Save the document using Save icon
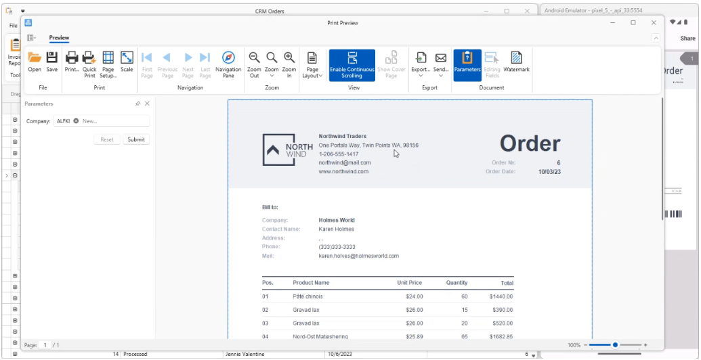Screen dimensions: 701x360 [x=52, y=62]
